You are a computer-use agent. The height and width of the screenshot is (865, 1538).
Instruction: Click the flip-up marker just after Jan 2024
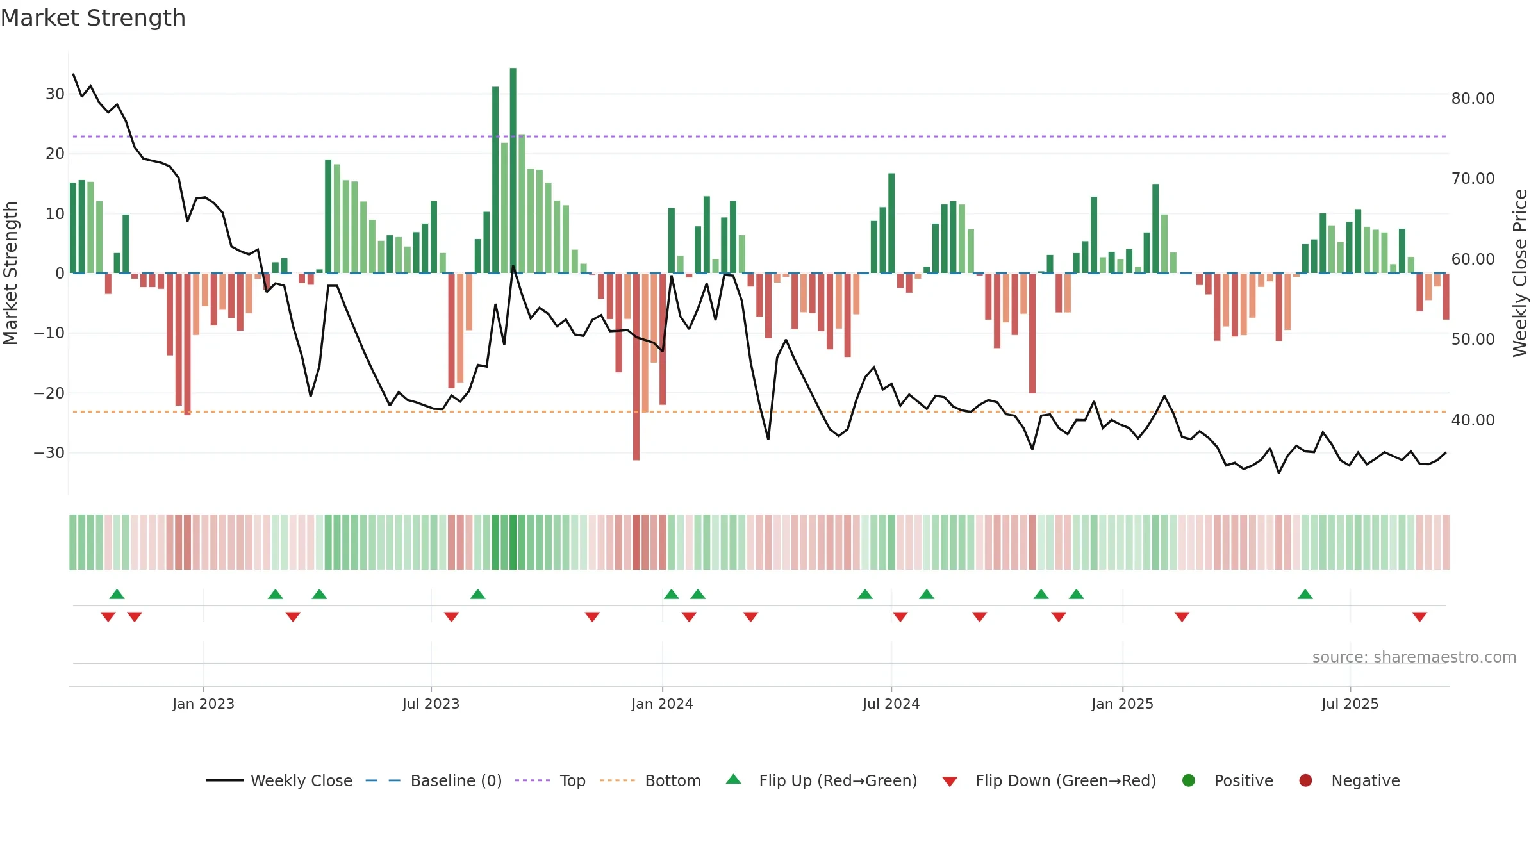(x=671, y=594)
